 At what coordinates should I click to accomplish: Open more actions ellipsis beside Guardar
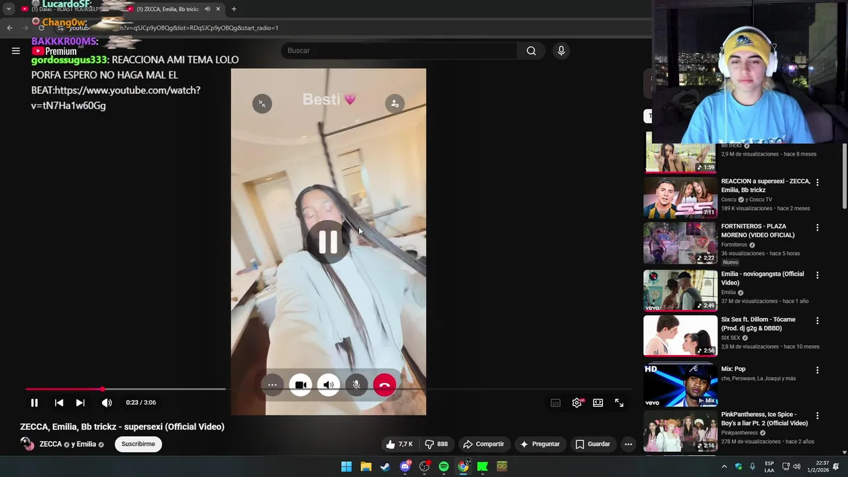pos(628,444)
